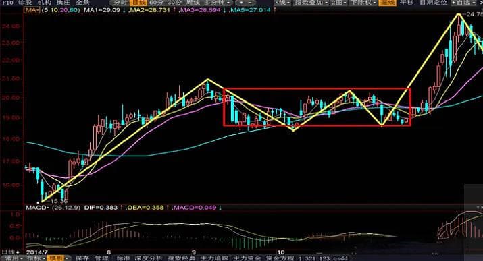Click the 管理 manage button
Viewport: 483px width, 261px height.
[101, 258]
